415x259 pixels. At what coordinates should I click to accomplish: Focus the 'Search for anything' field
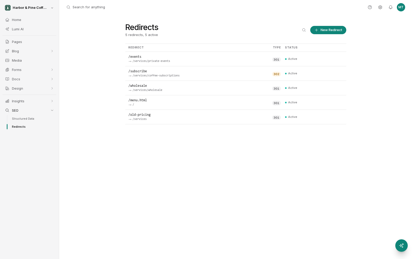[89, 7]
